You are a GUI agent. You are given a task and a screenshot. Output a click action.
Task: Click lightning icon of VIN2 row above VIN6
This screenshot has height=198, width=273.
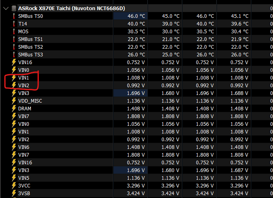click(14, 140)
